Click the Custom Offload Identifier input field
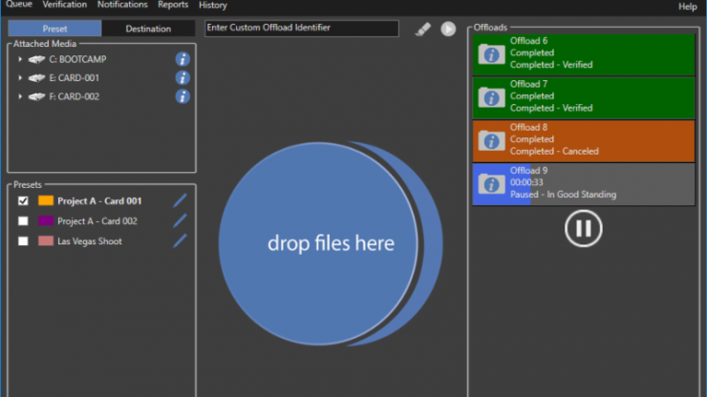This screenshot has height=397, width=707. pos(302,29)
